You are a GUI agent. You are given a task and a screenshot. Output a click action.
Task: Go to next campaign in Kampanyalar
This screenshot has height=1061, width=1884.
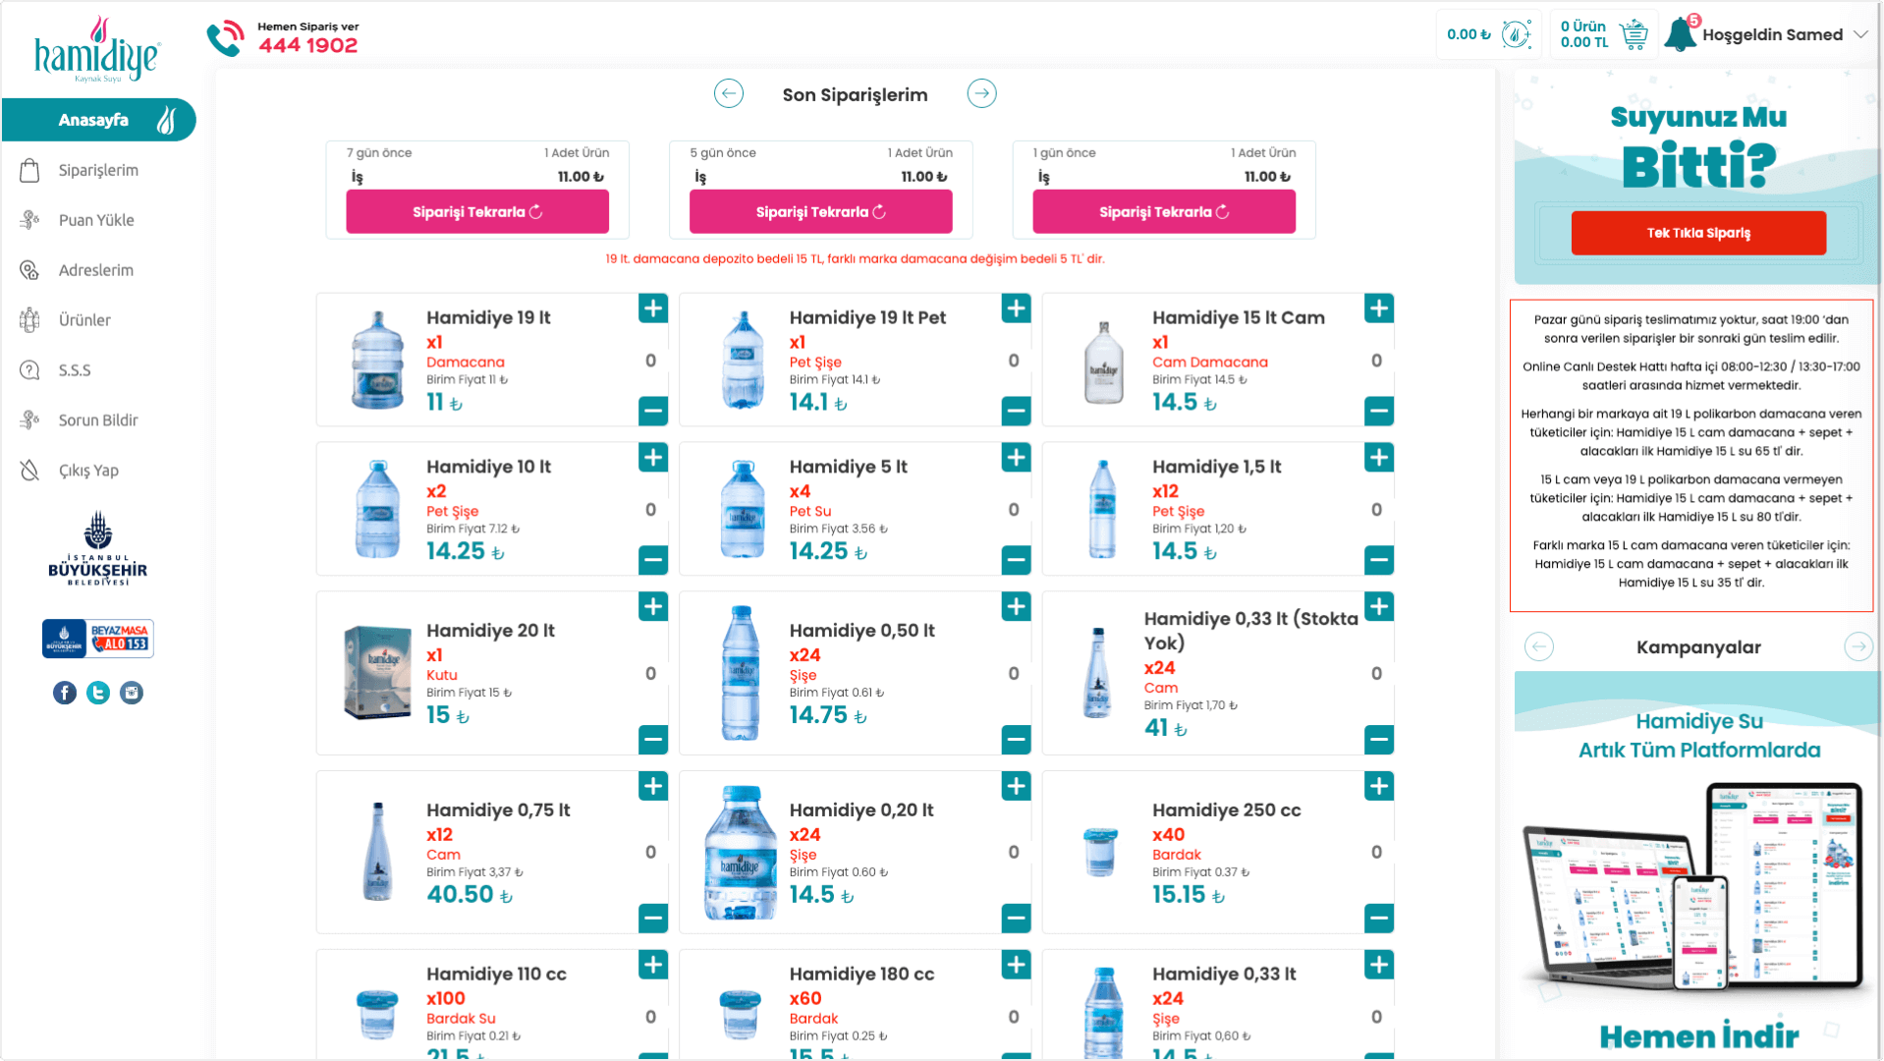point(1858,646)
